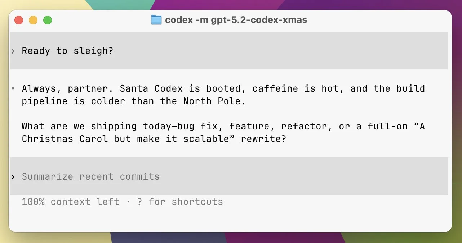Screen dimensions: 462x243
Task: Close the terminal window with the red button
Action: [19, 20]
